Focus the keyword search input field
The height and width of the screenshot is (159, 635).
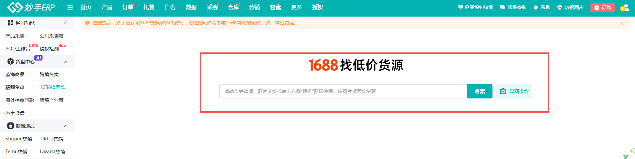[343, 91]
